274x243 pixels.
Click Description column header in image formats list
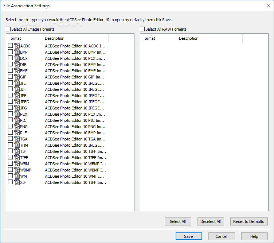coord(75,38)
